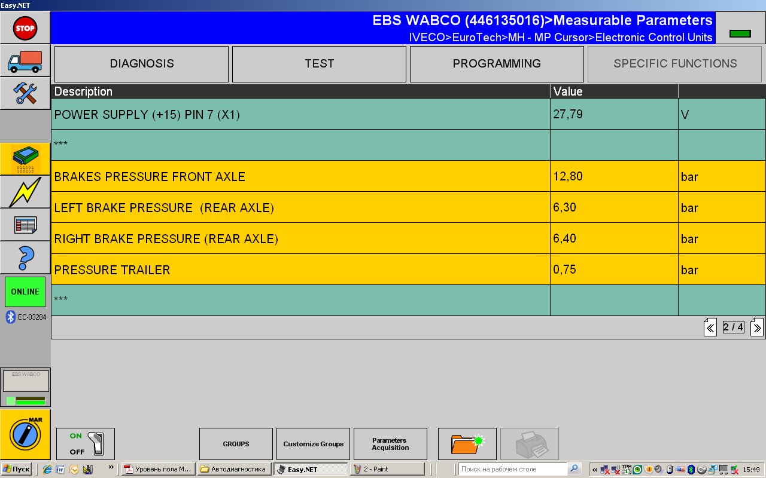766x478 pixels.
Task: Click the 6,40 pressure value
Action: (x=564, y=238)
